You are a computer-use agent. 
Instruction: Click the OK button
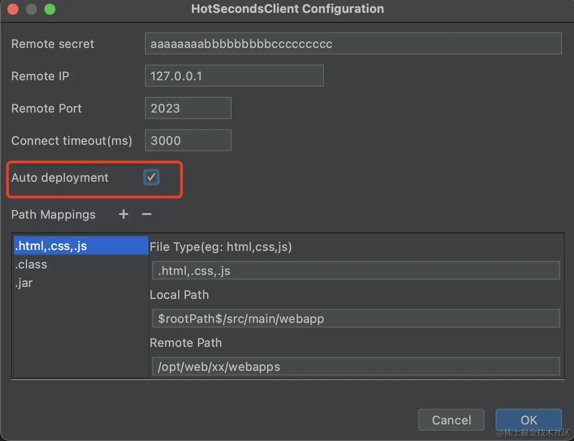point(528,420)
